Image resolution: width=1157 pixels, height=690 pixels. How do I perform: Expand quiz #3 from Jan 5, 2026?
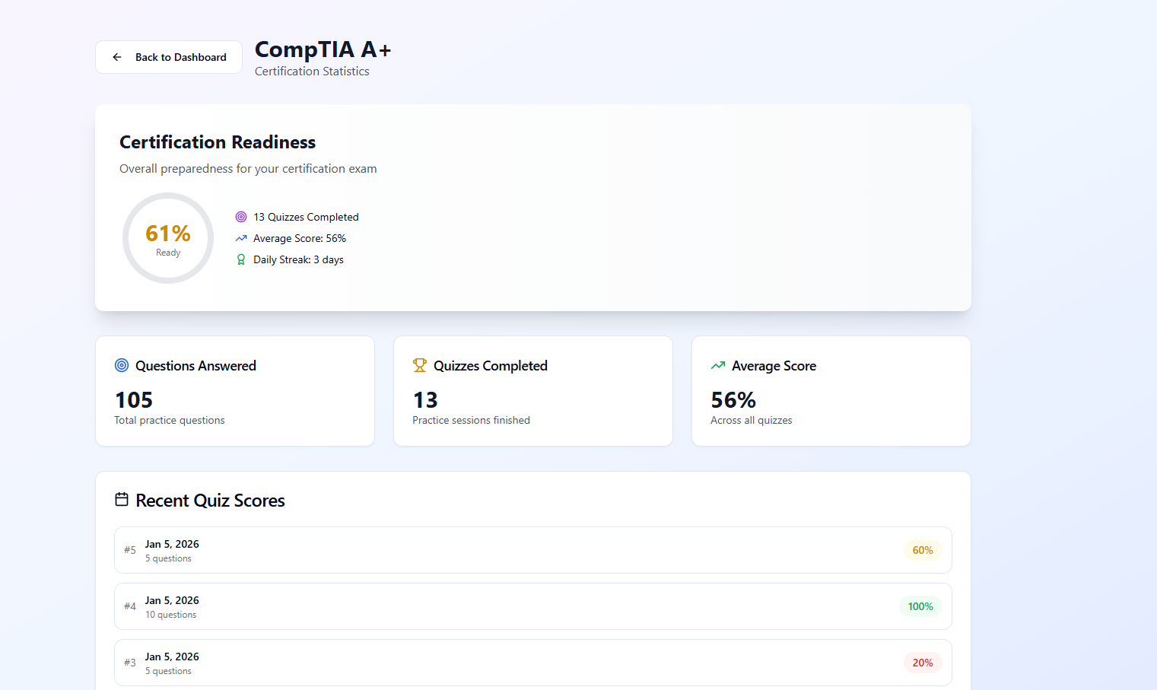532,663
